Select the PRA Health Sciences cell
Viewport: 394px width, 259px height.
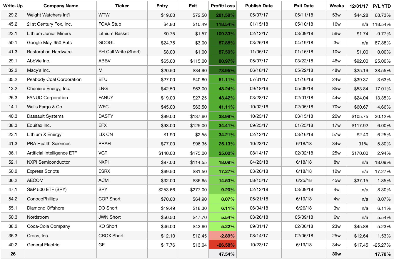(x=61, y=144)
